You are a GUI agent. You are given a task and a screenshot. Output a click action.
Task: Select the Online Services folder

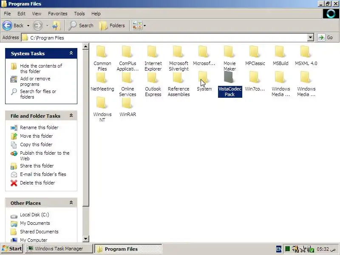tap(127, 84)
